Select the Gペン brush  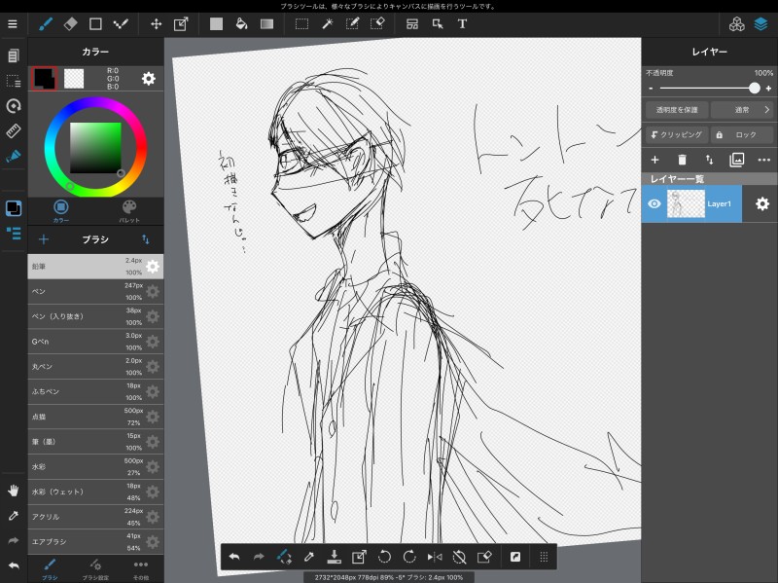point(95,342)
